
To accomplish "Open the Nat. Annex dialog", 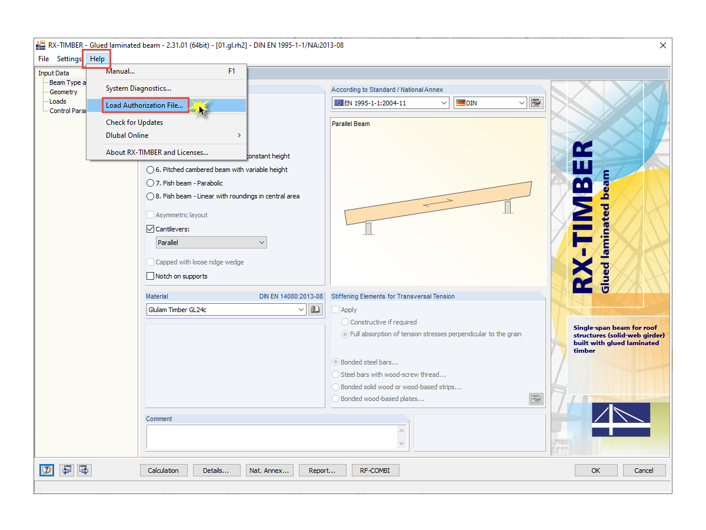I will [269, 470].
